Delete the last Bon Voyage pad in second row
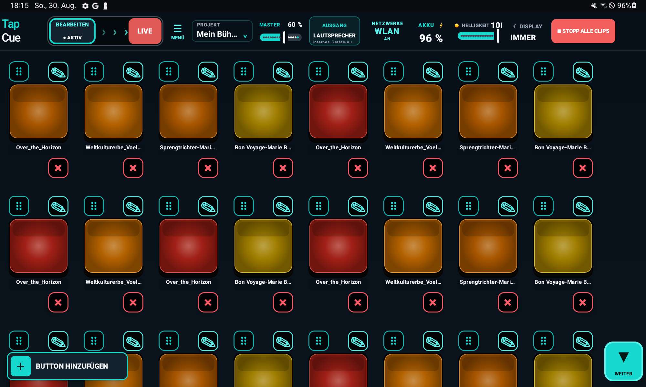 (583, 302)
